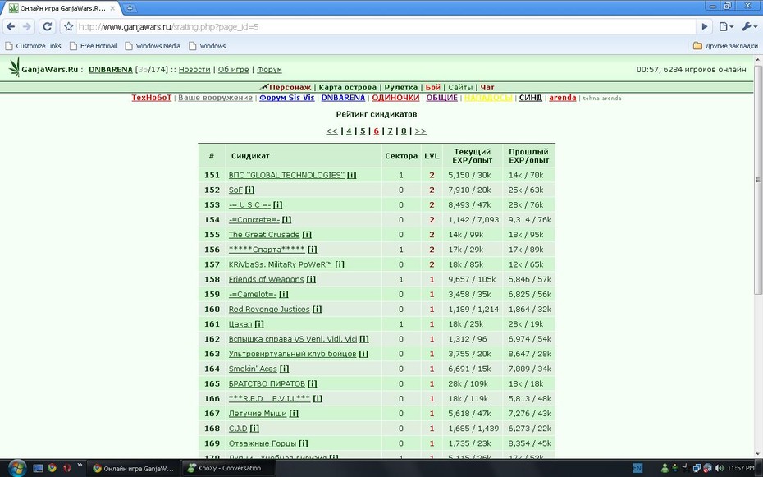Go to rating page 7

(390, 131)
